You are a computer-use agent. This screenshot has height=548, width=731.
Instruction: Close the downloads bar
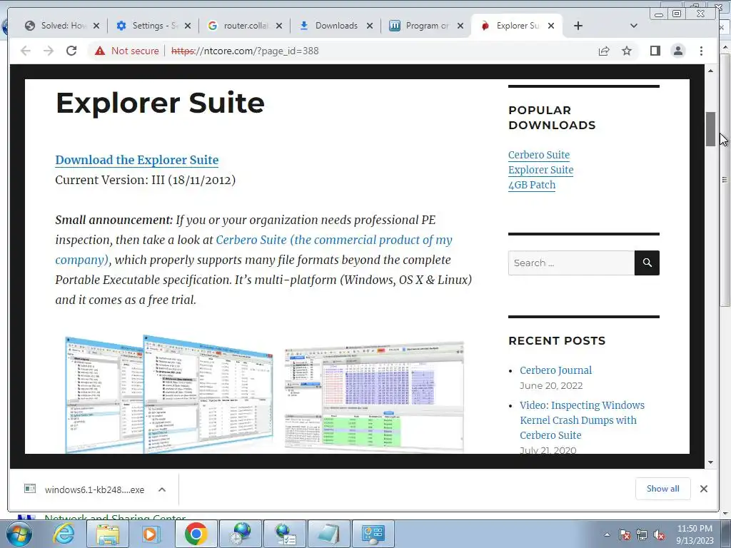pos(703,488)
